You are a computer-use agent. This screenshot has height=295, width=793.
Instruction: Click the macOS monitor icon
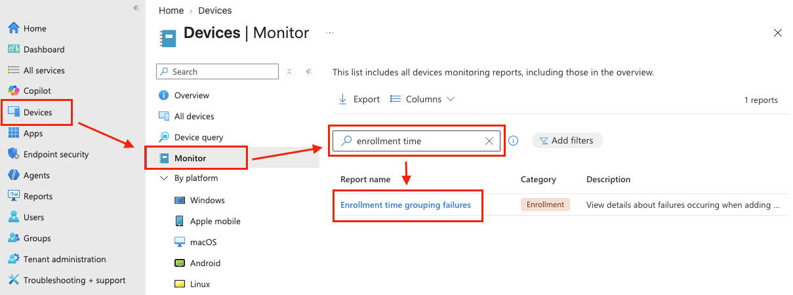[180, 242]
